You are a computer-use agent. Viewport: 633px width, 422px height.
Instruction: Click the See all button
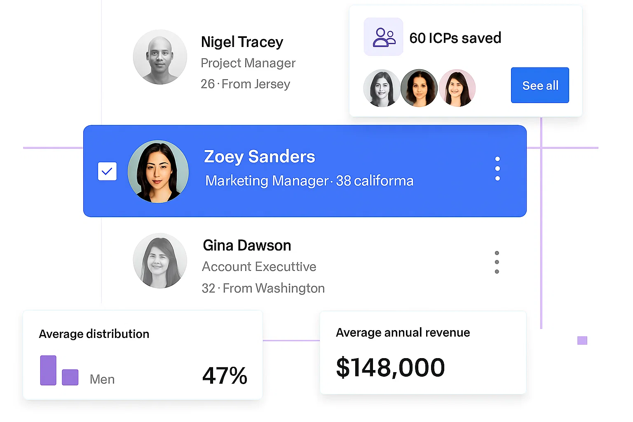pos(540,85)
